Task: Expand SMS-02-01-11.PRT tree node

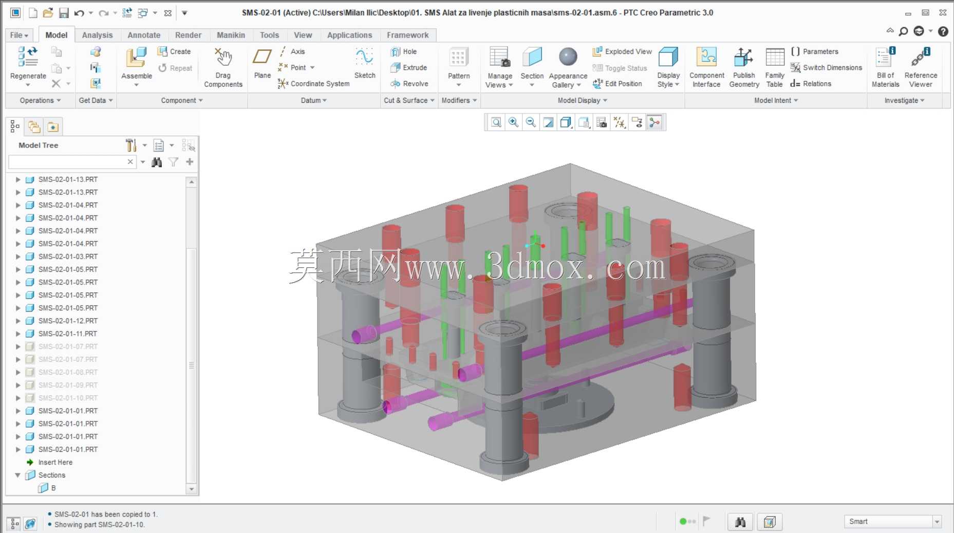Action: [x=18, y=334]
